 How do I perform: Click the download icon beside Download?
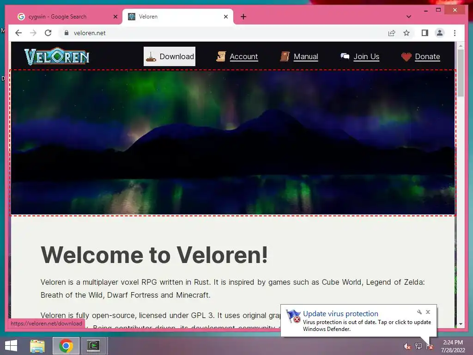tap(151, 57)
